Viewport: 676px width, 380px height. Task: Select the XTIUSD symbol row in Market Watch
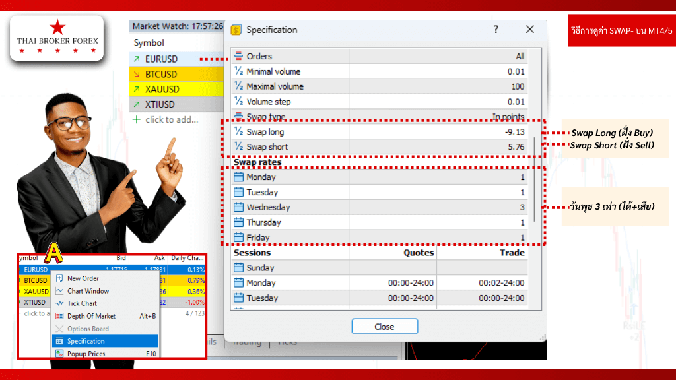pos(177,104)
